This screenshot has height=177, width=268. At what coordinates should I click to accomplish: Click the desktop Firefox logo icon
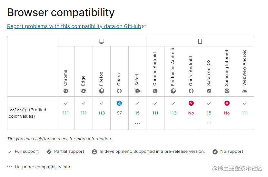102,91
